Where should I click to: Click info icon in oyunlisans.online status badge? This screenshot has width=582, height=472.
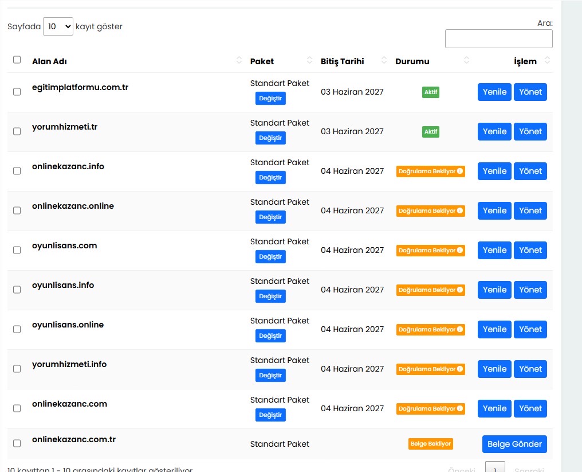tap(460, 329)
